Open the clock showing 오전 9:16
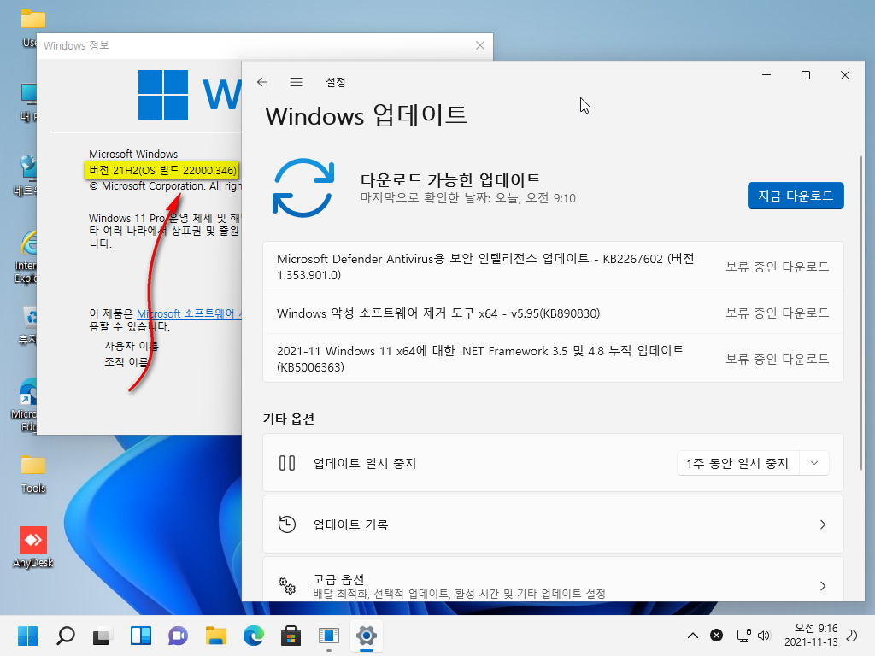Screen dimensions: 875x656 click(811, 635)
